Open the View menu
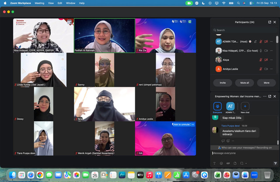 pyautogui.click(x=51, y=3)
